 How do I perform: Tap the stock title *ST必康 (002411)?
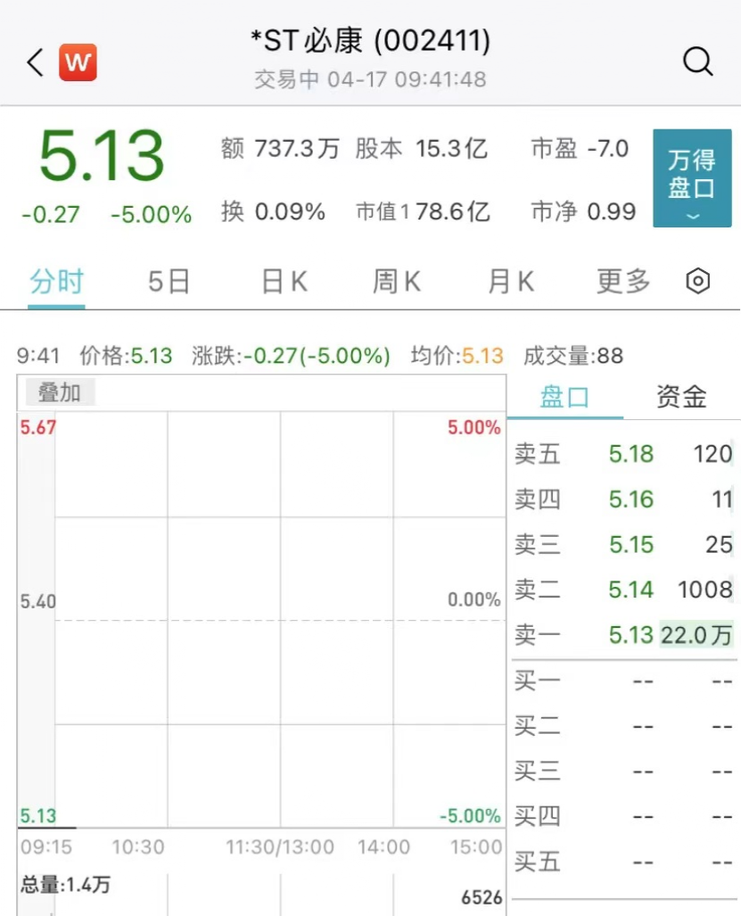pyautogui.click(x=370, y=41)
